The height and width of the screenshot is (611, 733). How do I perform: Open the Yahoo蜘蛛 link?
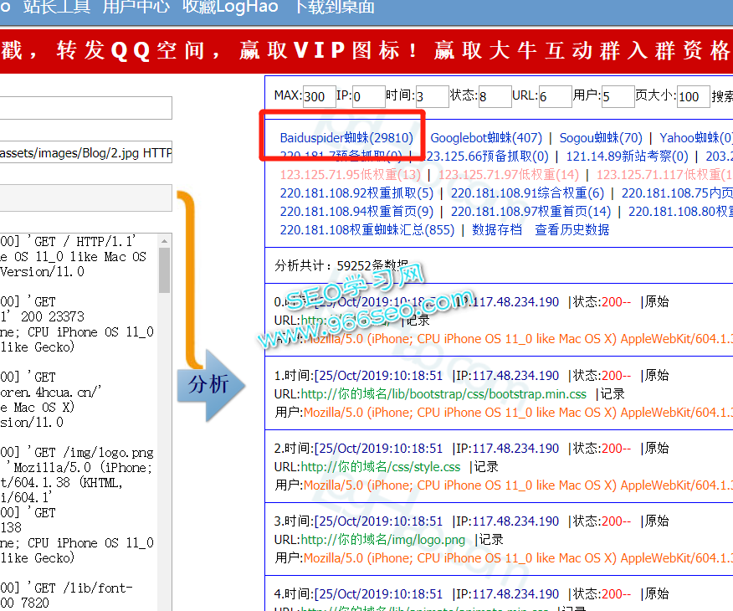[696, 138]
